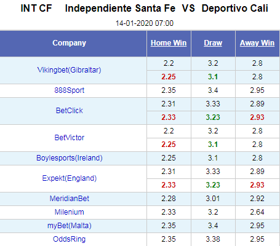Select MeridianBet home win odds 2.28
Image resolution: width=280 pixels, height=246 pixels.
click(169, 199)
